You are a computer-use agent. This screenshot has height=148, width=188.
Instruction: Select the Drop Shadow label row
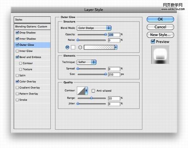pyautogui.click(x=32, y=33)
